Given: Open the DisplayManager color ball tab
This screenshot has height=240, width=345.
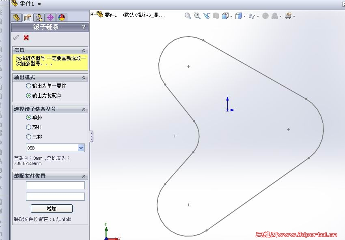Looking at the screenshot, I should tap(62, 17).
